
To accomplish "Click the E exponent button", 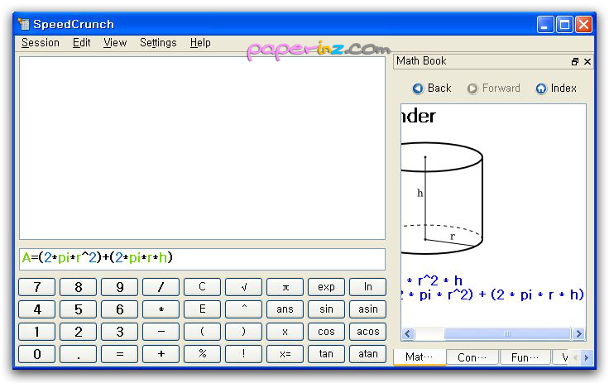I will (203, 309).
